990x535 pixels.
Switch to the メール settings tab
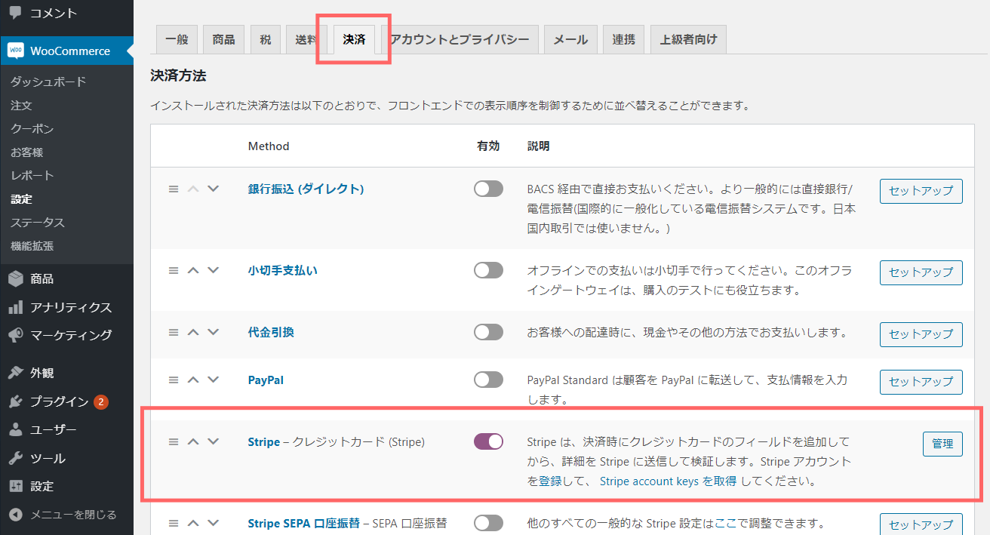(570, 40)
